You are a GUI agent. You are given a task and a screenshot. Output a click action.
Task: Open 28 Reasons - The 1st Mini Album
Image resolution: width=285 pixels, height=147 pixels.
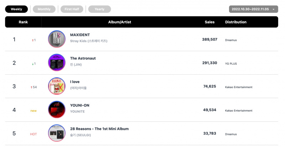click(99, 129)
